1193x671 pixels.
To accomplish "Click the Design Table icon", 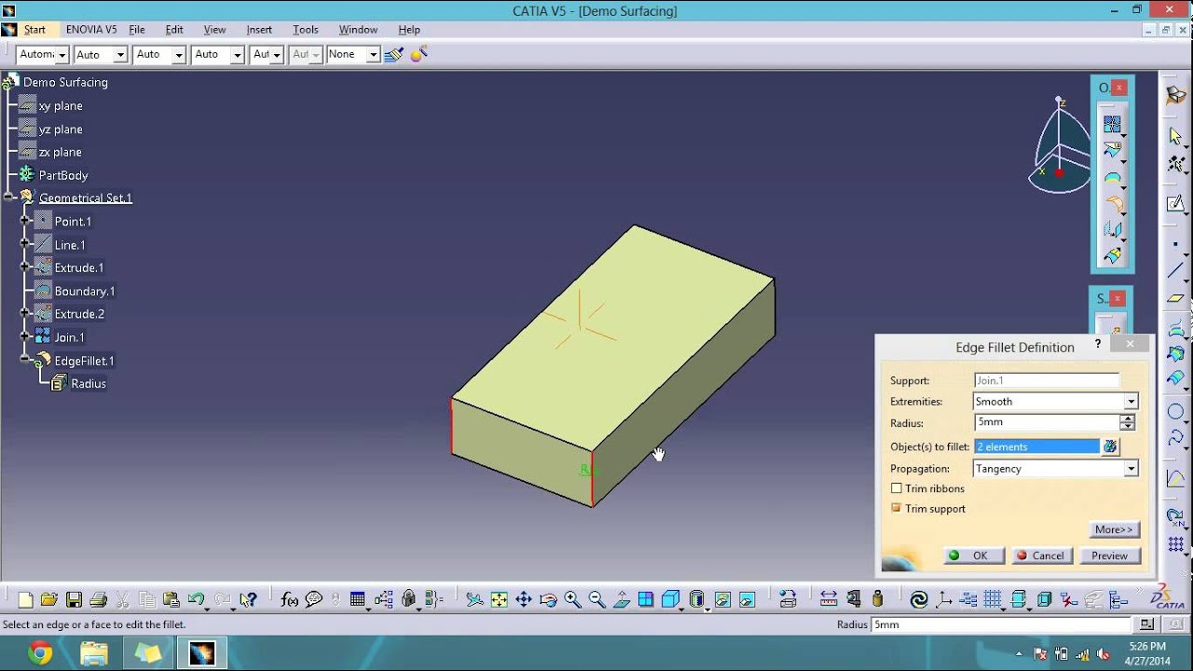I will [x=357, y=599].
